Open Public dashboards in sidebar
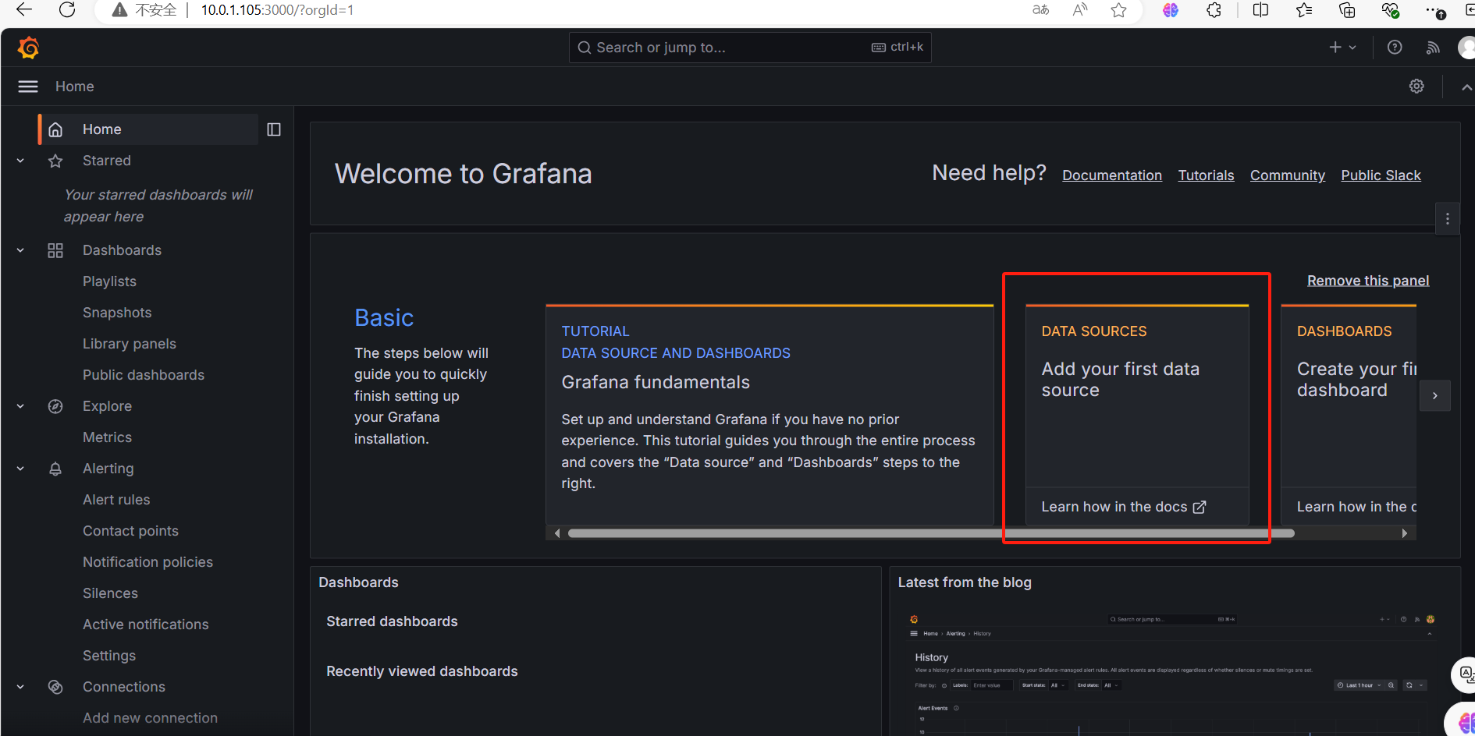Image resolution: width=1475 pixels, height=736 pixels. pyautogui.click(x=144, y=375)
